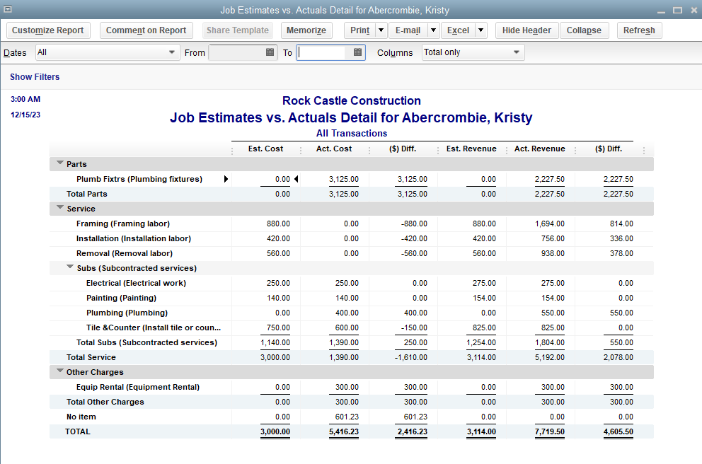Click the left arrow marker near Est. Cost 0.00
The width and height of the screenshot is (702, 464).
point(296,180)
